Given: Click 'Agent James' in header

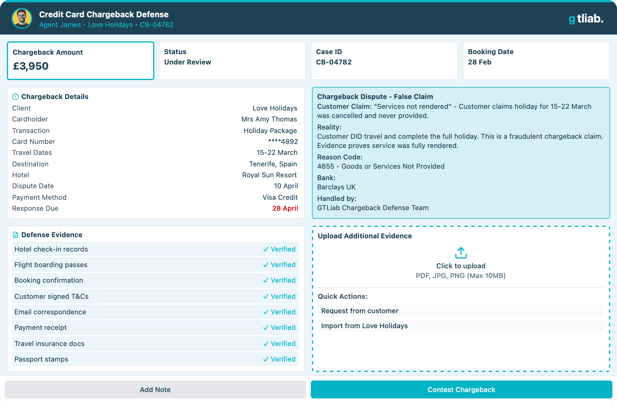Looking at the screenshot, I should [60, 25].
